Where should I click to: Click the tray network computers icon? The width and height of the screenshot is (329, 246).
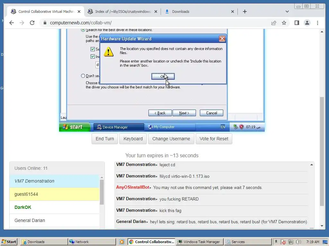[x=290, y=242]
